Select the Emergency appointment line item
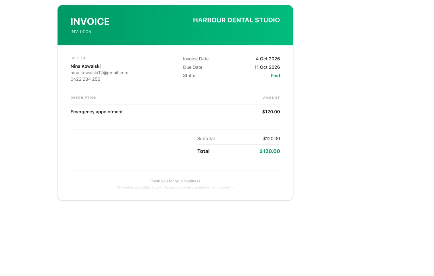 97,112
